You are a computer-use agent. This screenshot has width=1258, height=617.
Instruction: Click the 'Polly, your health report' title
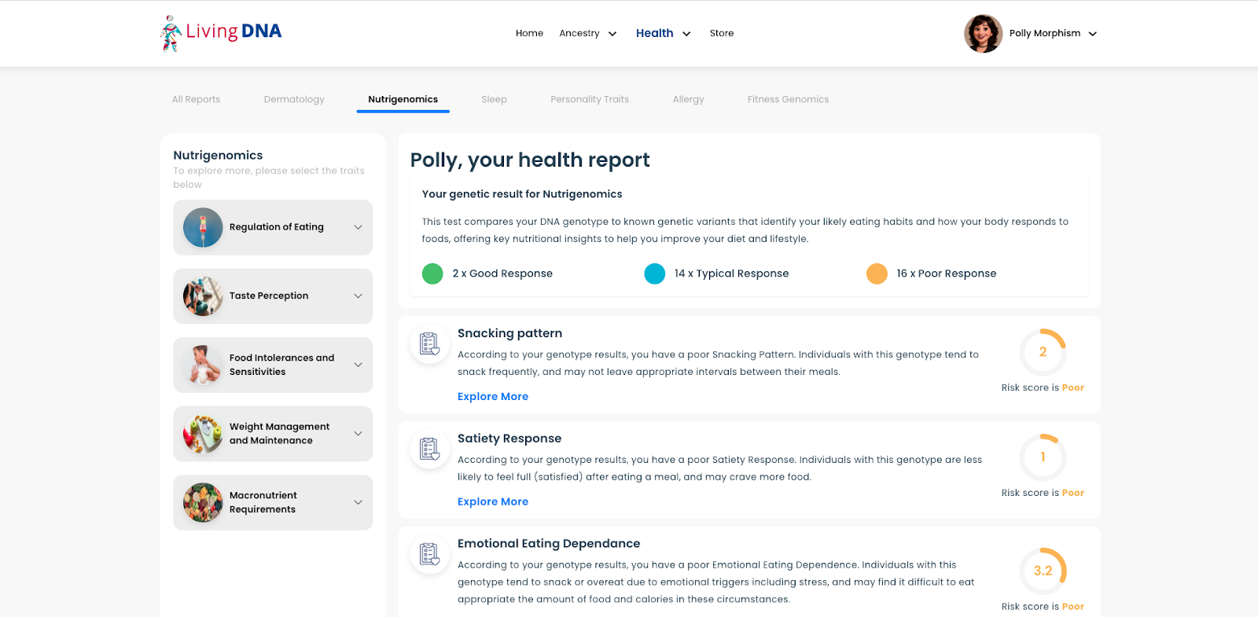[x=530, y=160]
